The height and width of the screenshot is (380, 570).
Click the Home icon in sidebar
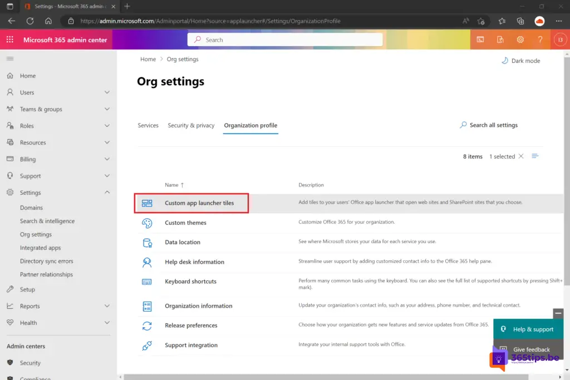10,76
